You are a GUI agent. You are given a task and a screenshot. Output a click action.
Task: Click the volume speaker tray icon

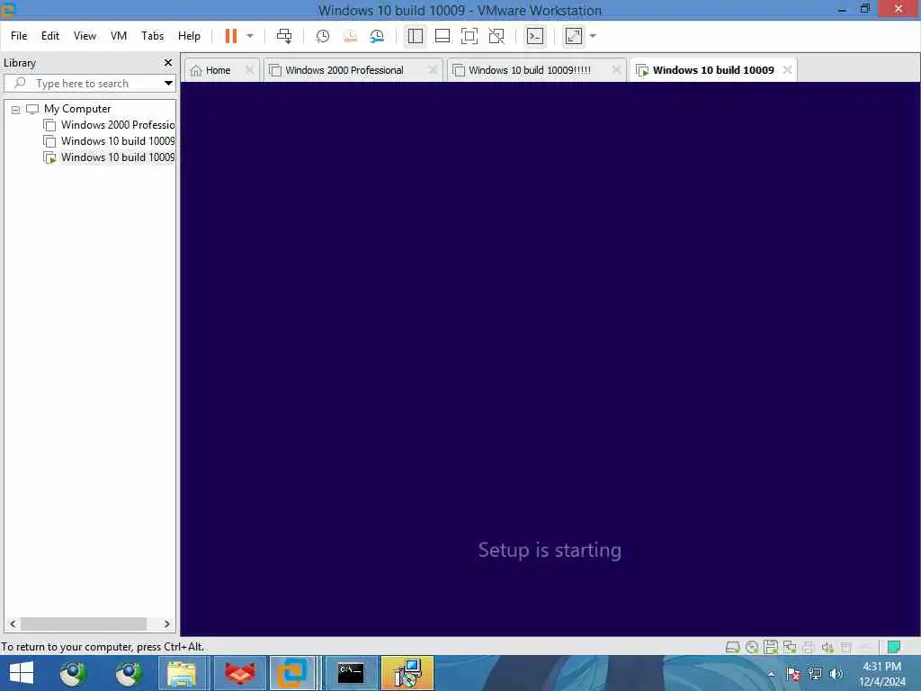click(836, 674)
